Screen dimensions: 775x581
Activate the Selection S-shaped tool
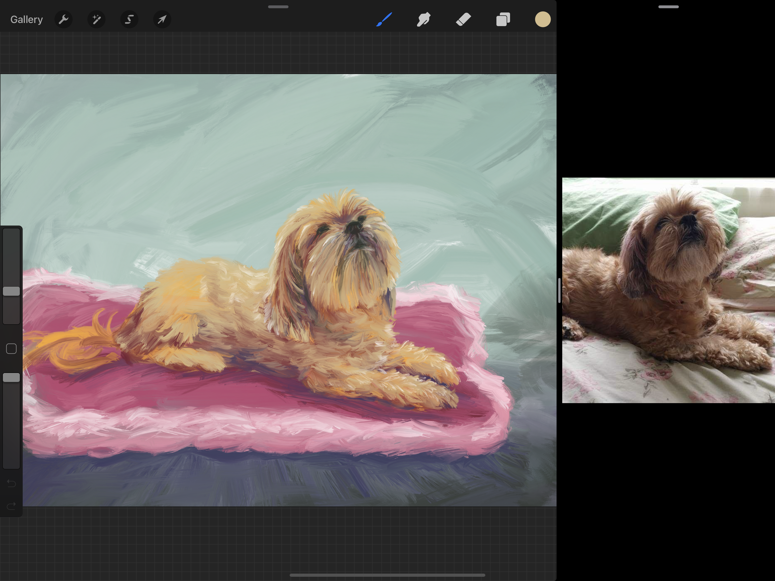129,19
